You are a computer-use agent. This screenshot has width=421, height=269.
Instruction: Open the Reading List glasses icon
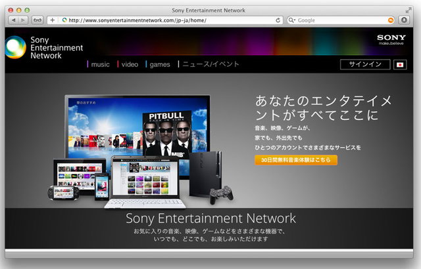pos(37,20)
